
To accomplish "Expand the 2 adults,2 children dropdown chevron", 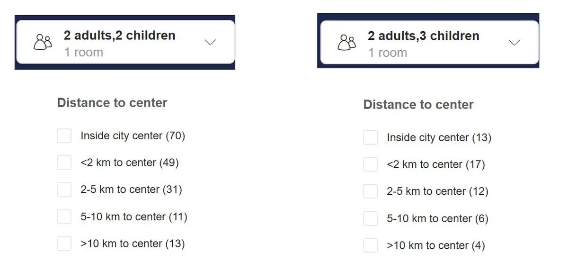I will [210, 42].
